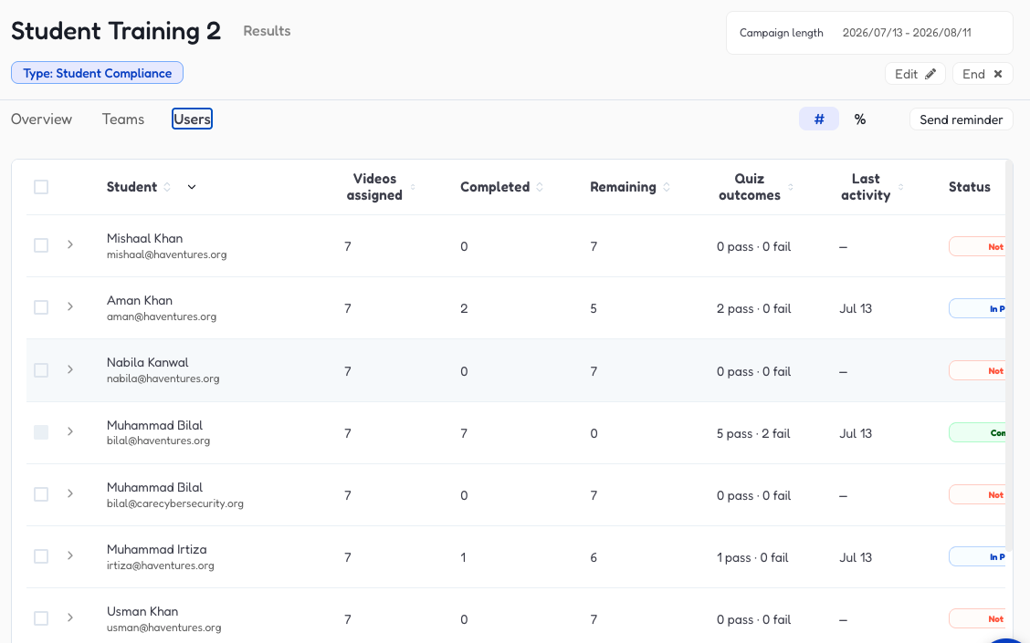Expand the bilal@haventures.org row
This screenshot has height=643, width=1030.
(69, 431)
